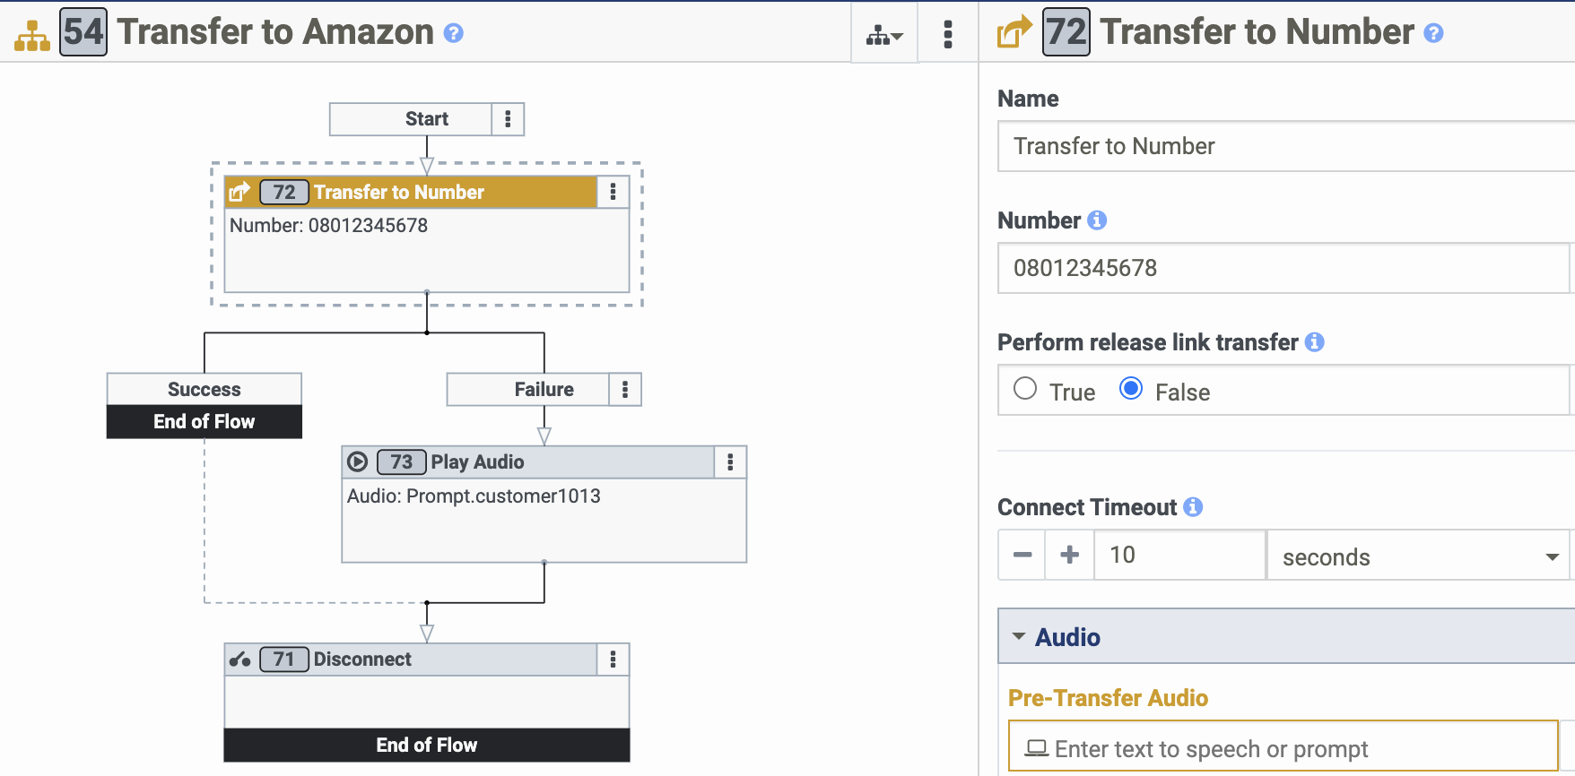
Task: Open the seconds time unit dropdown
Action: pyautogui.click(x=1419, y=556)
